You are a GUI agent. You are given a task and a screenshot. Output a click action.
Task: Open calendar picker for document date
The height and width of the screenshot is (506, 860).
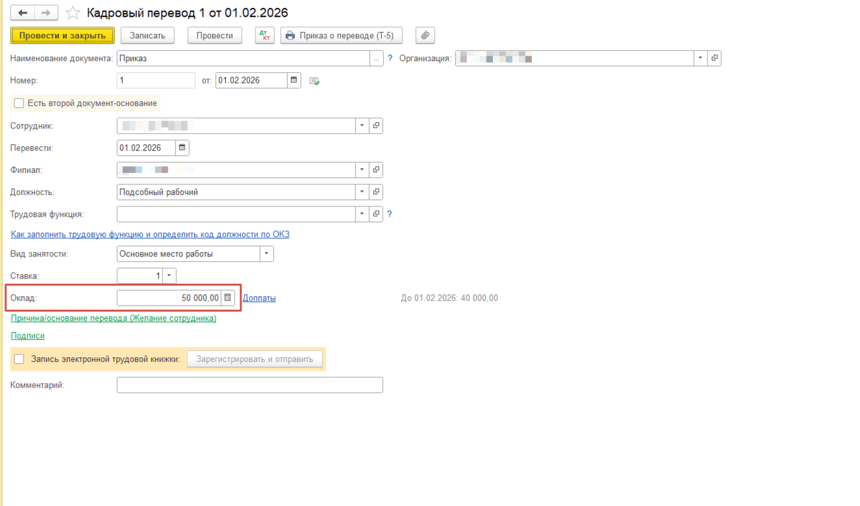(x=294, y=81)
